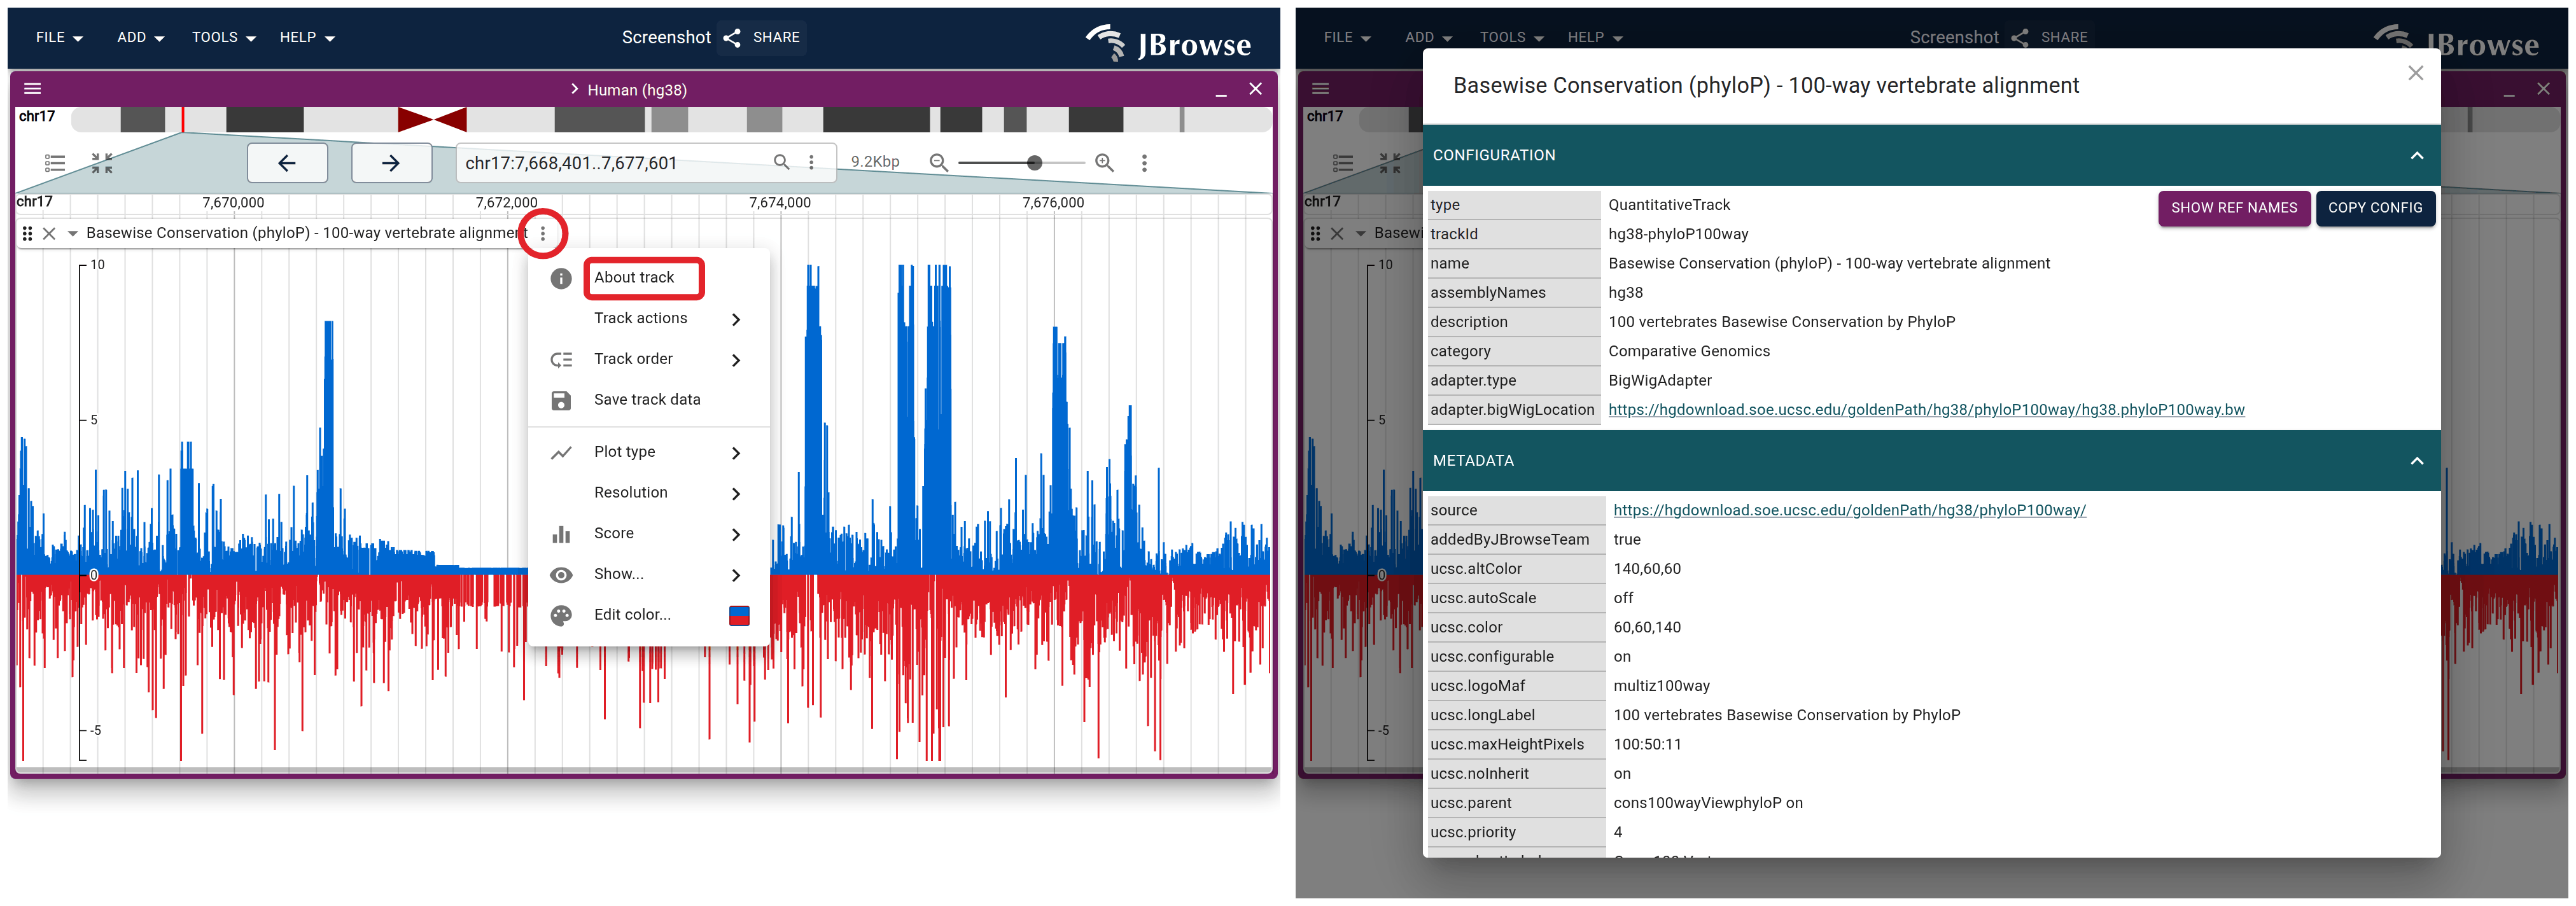Toggle the phyloP track collapse triangle
The width and height of the screenshot is (2576, 906).
click(x=72, y=234)
